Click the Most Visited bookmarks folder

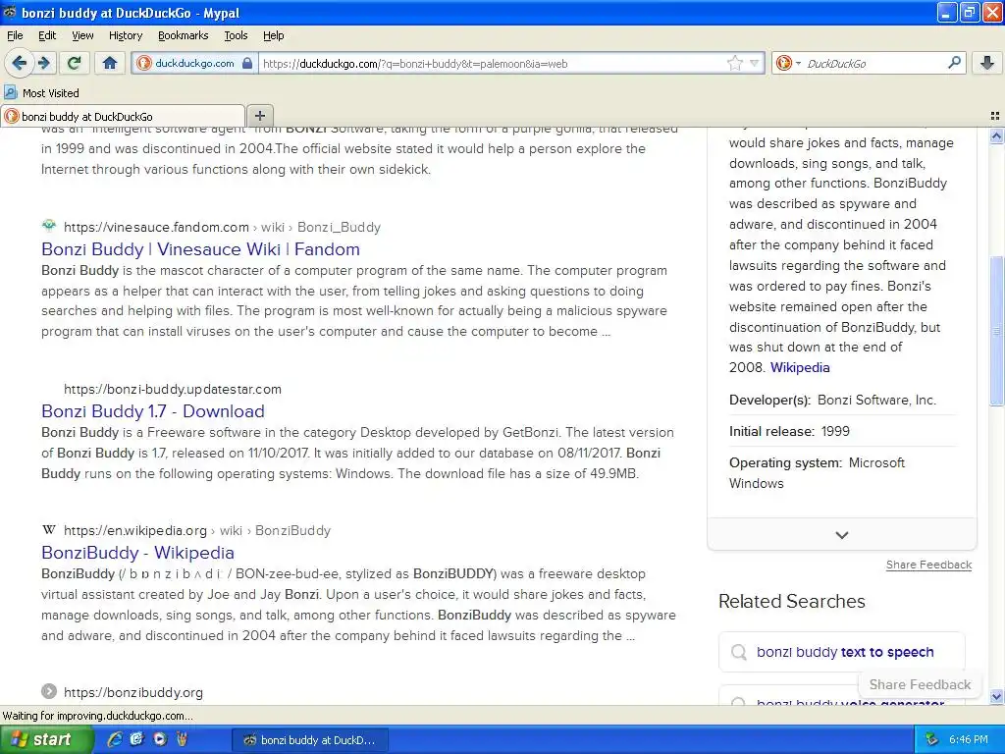(41, 92)
